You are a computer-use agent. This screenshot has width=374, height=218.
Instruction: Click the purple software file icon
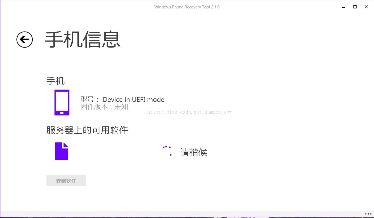tap(62, 151)
